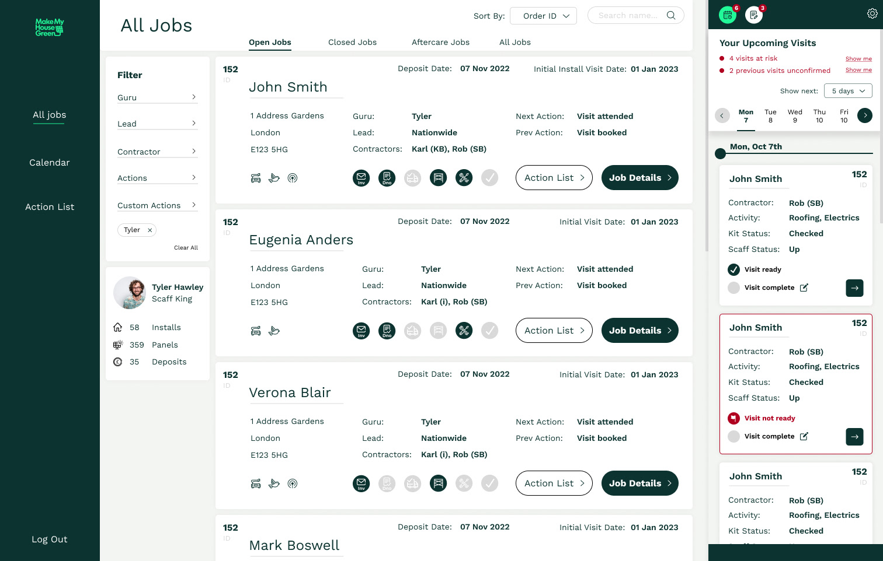Select All jobs in the left sidebar
The height and width of the screenshot is (561, 883).
click(50, 115)
